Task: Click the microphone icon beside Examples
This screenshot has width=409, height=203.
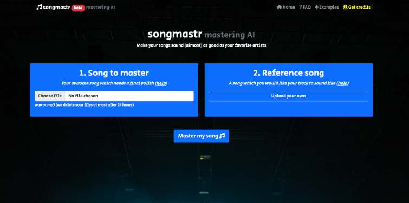Action: (x=317, y=7)
